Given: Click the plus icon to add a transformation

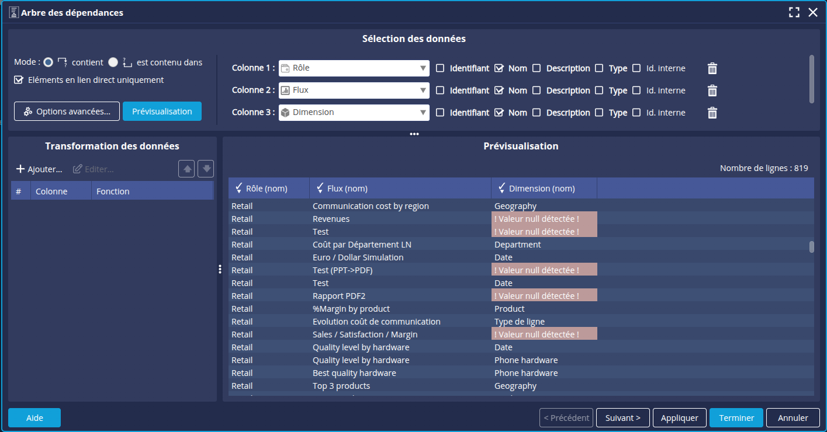Looking at the screenshot, I should pos(20,169).
